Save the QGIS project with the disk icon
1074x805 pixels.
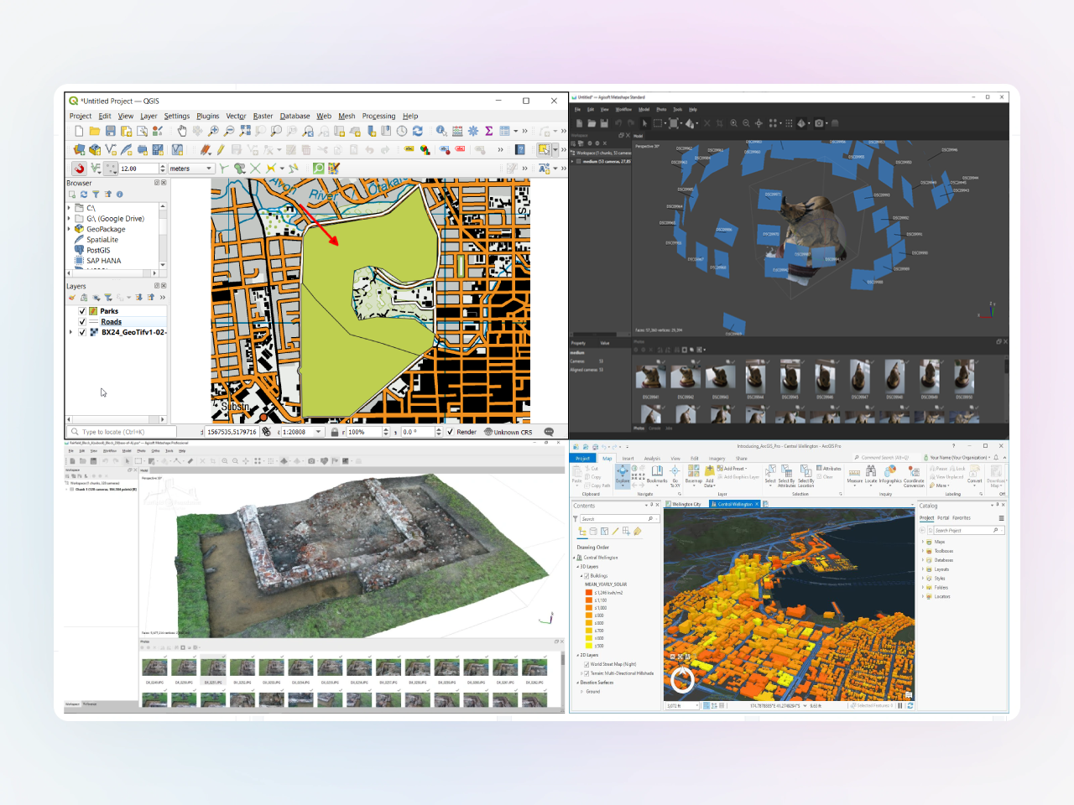coord(110,131)
